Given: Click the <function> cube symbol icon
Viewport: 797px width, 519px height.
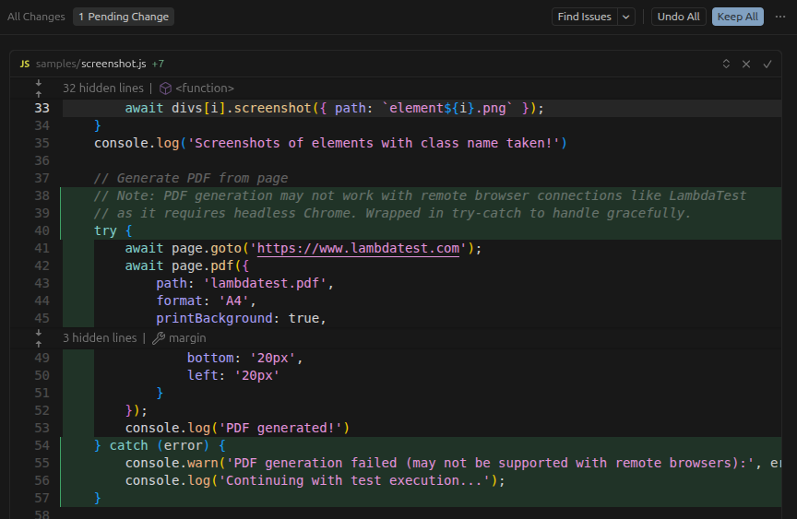Looking at the screenshot, I should click(x=165, y=88).
